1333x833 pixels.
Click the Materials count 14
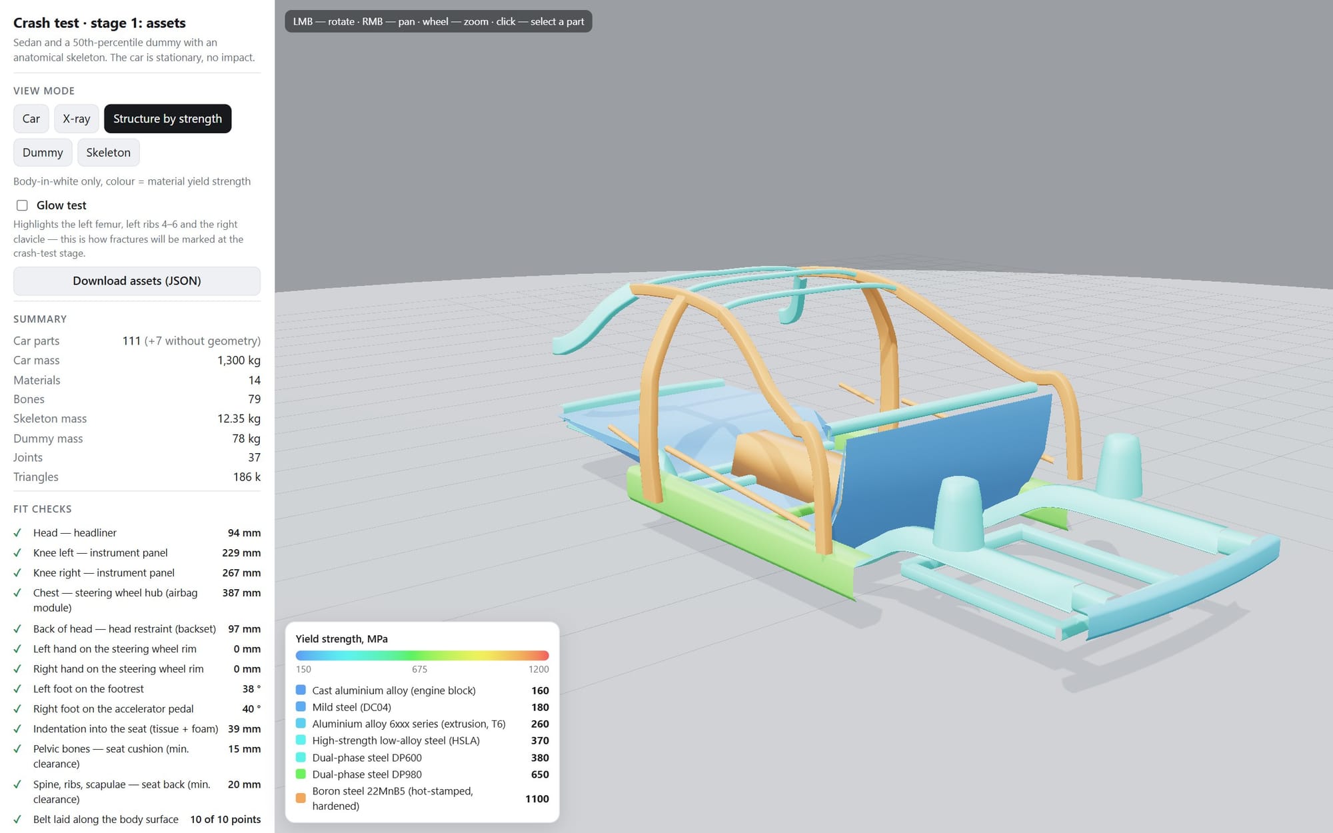(x=254, y=380)
